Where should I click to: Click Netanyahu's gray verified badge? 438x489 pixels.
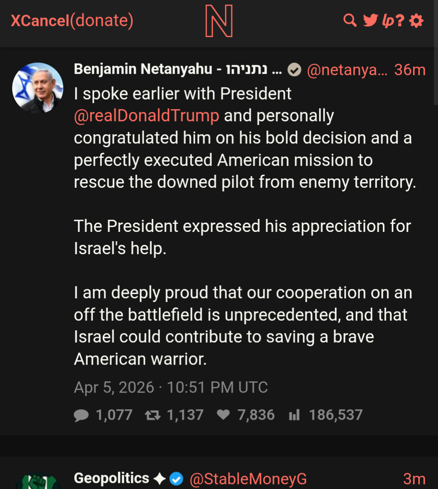294,70
